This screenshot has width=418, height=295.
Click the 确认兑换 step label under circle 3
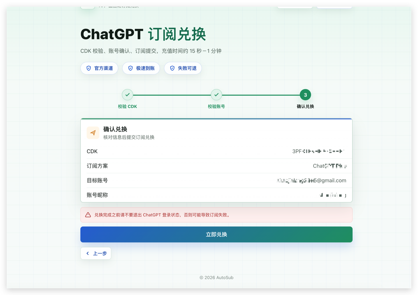coord(305,106)
